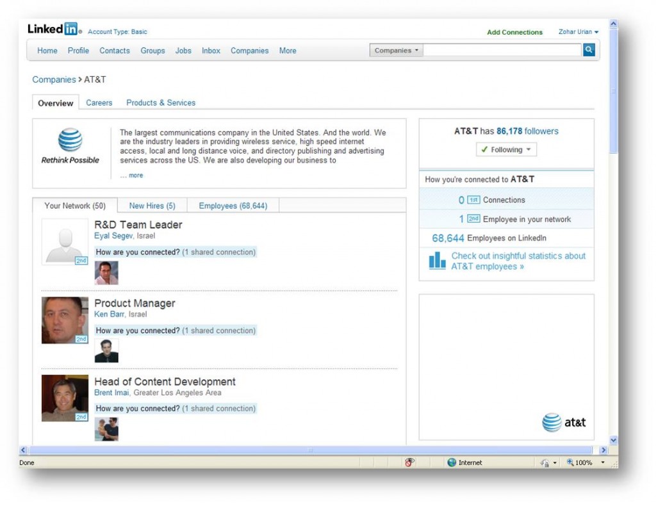Click the 86,178 followers link
Image resolution: width=656 pixels, height=506 pixels.
(527, 131)
